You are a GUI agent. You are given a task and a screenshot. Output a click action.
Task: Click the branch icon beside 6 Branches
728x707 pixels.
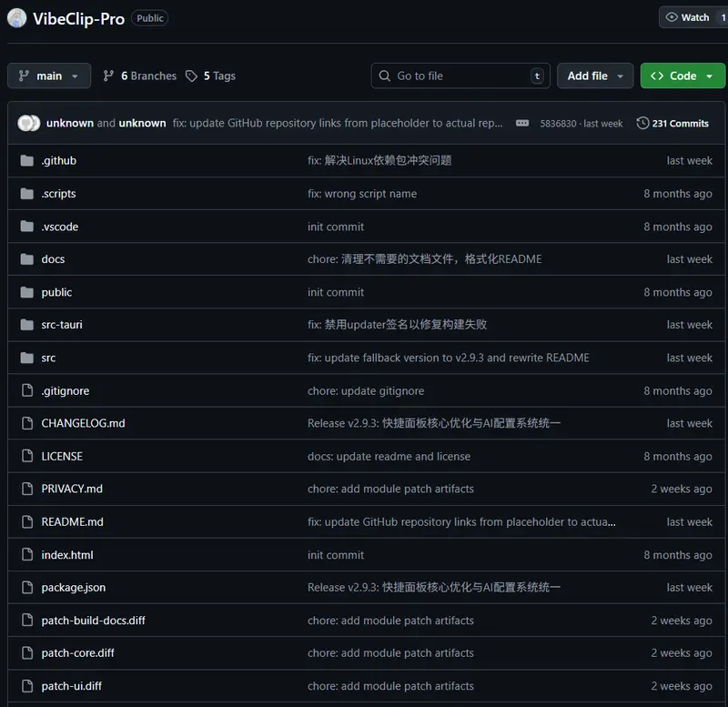click(109, 76)
